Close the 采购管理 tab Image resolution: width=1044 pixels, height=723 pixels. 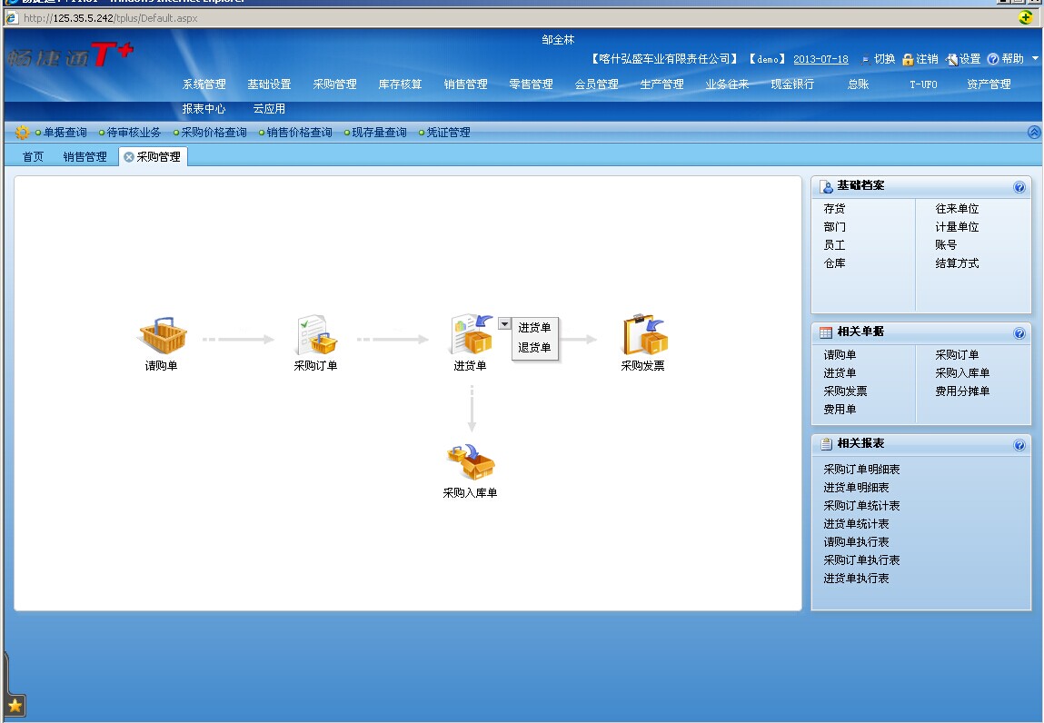pyautogui.click(x=128, y=157)
